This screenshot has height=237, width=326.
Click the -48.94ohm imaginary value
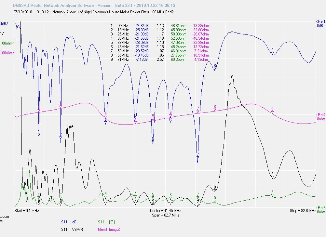tap(200, 38)
